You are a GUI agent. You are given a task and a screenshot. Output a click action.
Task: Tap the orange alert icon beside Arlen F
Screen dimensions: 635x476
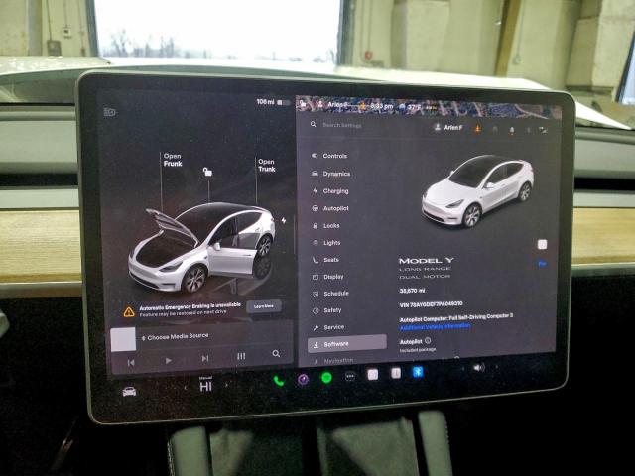(x=478, y=129)
